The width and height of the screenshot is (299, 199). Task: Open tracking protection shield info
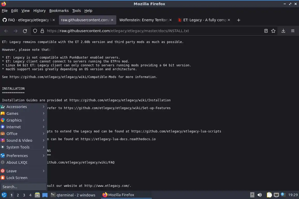click(35, 31)
